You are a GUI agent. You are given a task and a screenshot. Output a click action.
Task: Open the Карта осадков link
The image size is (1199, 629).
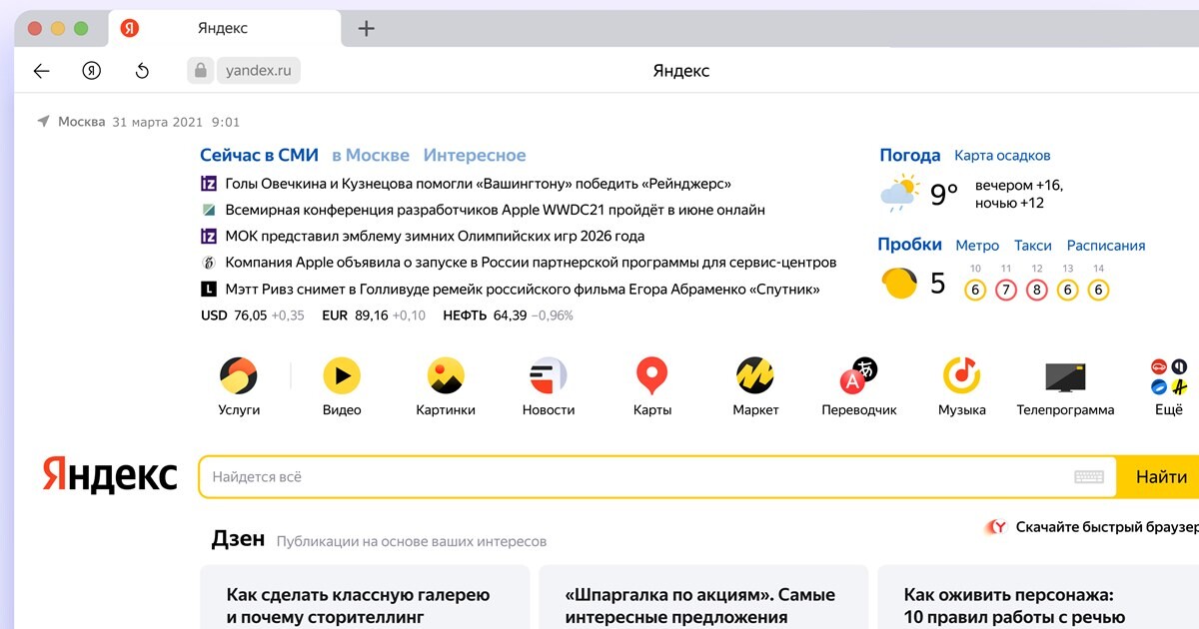1002,156
